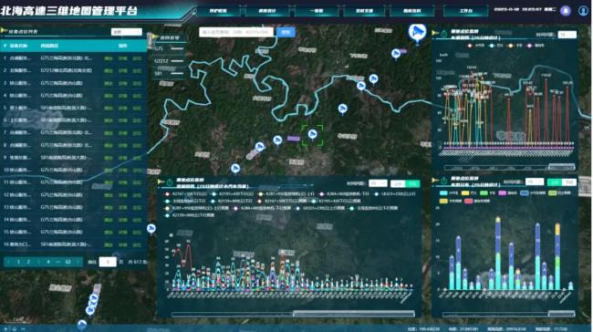The image size is (593, 332).
Task: Toggle the cyan-dot series in top-right chart legend
Action: click(495, 46)
